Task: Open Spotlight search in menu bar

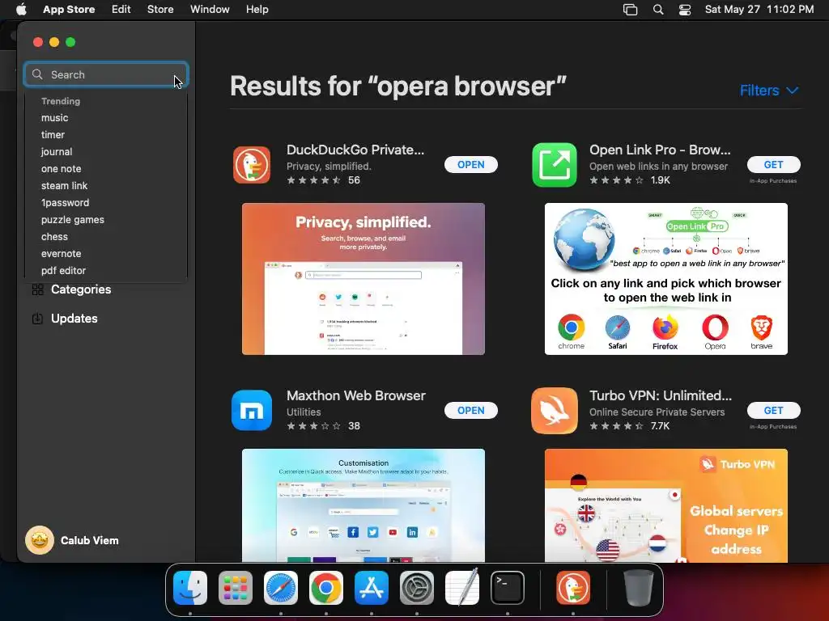Action: coord(657,10)
